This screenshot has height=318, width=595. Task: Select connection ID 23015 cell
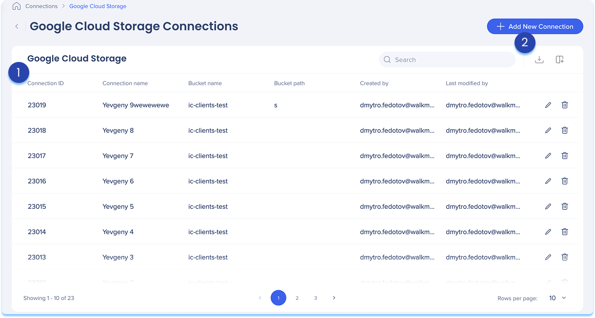[x=37, y=206]
